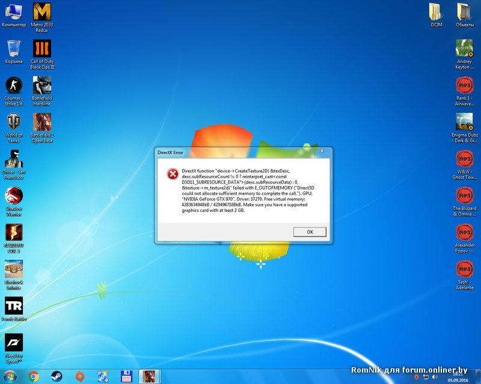Select the Корзина recycle bin icon

pos(14,52)
